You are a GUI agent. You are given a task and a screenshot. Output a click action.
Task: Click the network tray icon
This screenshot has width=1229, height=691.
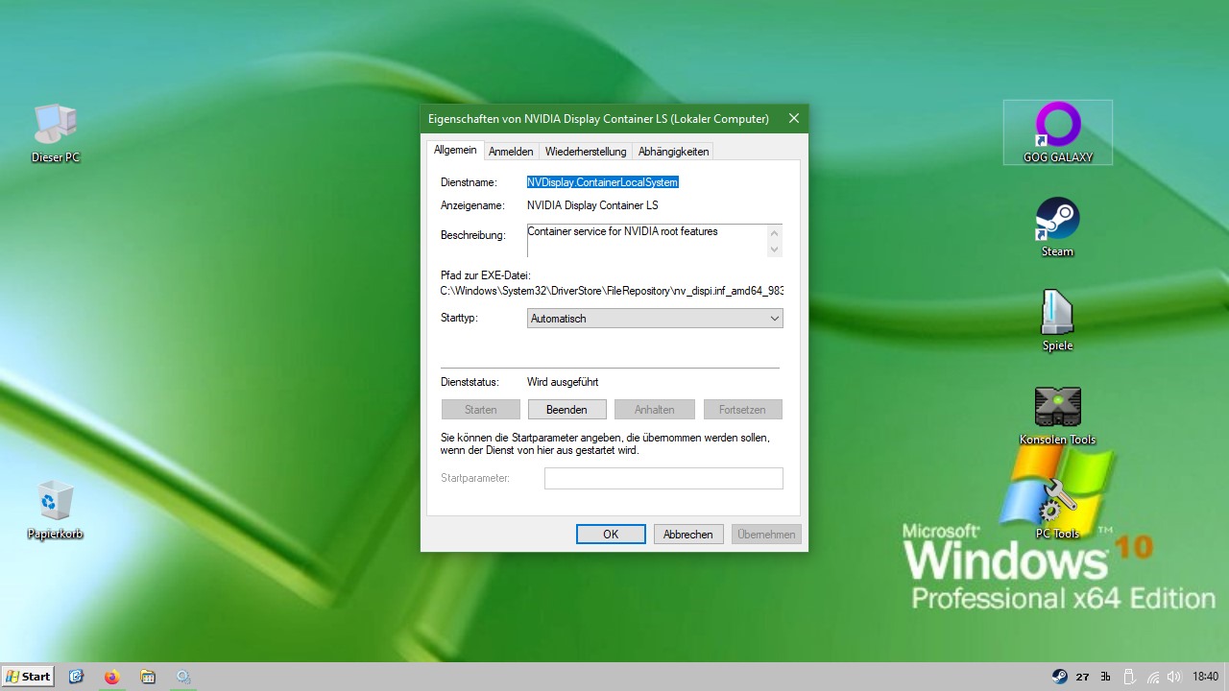pyautogui.click(x=1152, y=677)
